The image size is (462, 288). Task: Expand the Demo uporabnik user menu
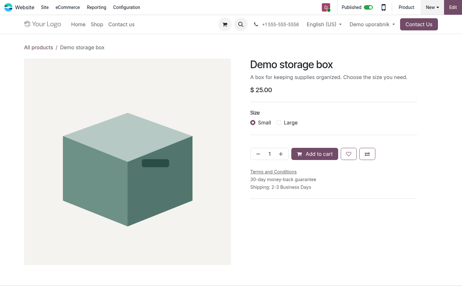click(372, 24)
